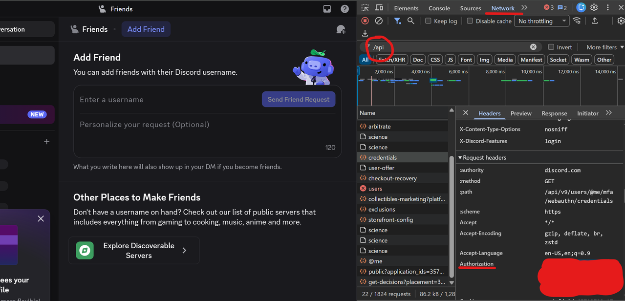Click the New Group DM icon
The width and height of the screenshot is (625, 301).
341,29
